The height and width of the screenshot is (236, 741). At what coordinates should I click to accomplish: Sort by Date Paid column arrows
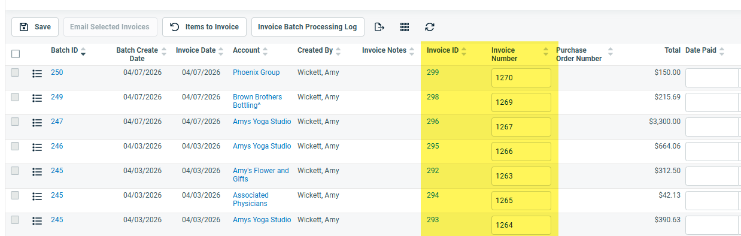pos(722,52)
